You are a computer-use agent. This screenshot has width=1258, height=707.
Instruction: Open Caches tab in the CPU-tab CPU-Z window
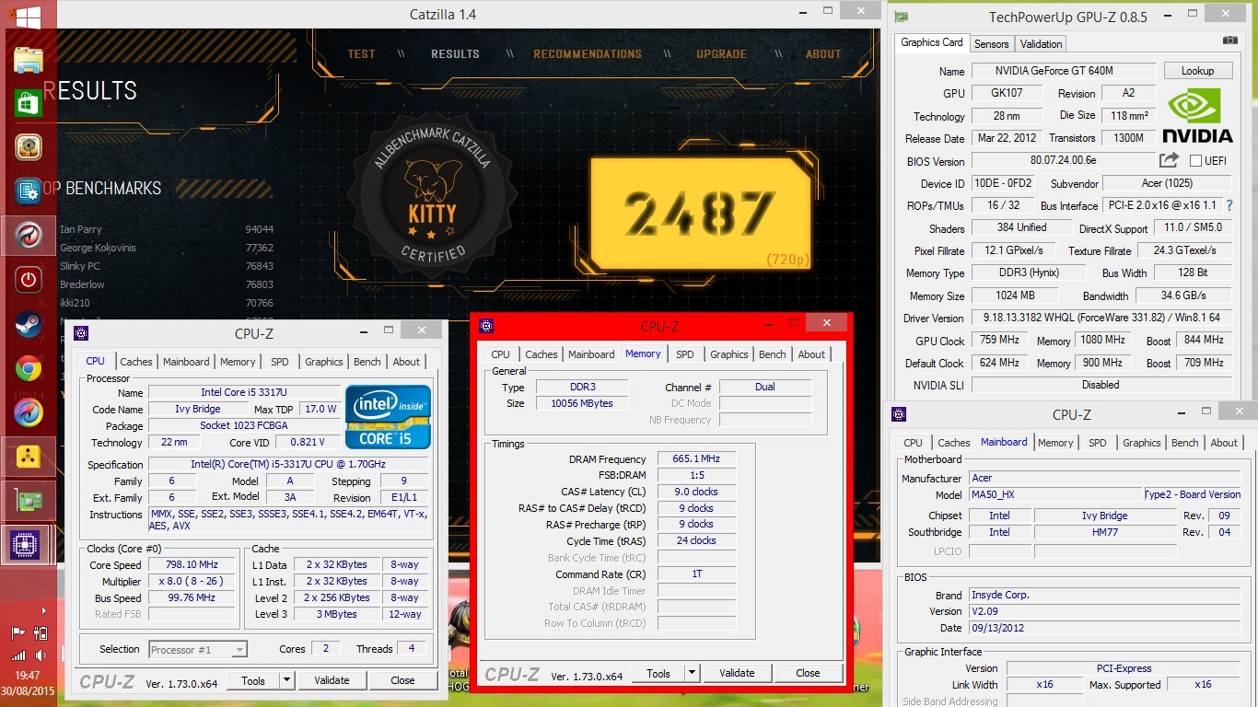tap(136, 362)
